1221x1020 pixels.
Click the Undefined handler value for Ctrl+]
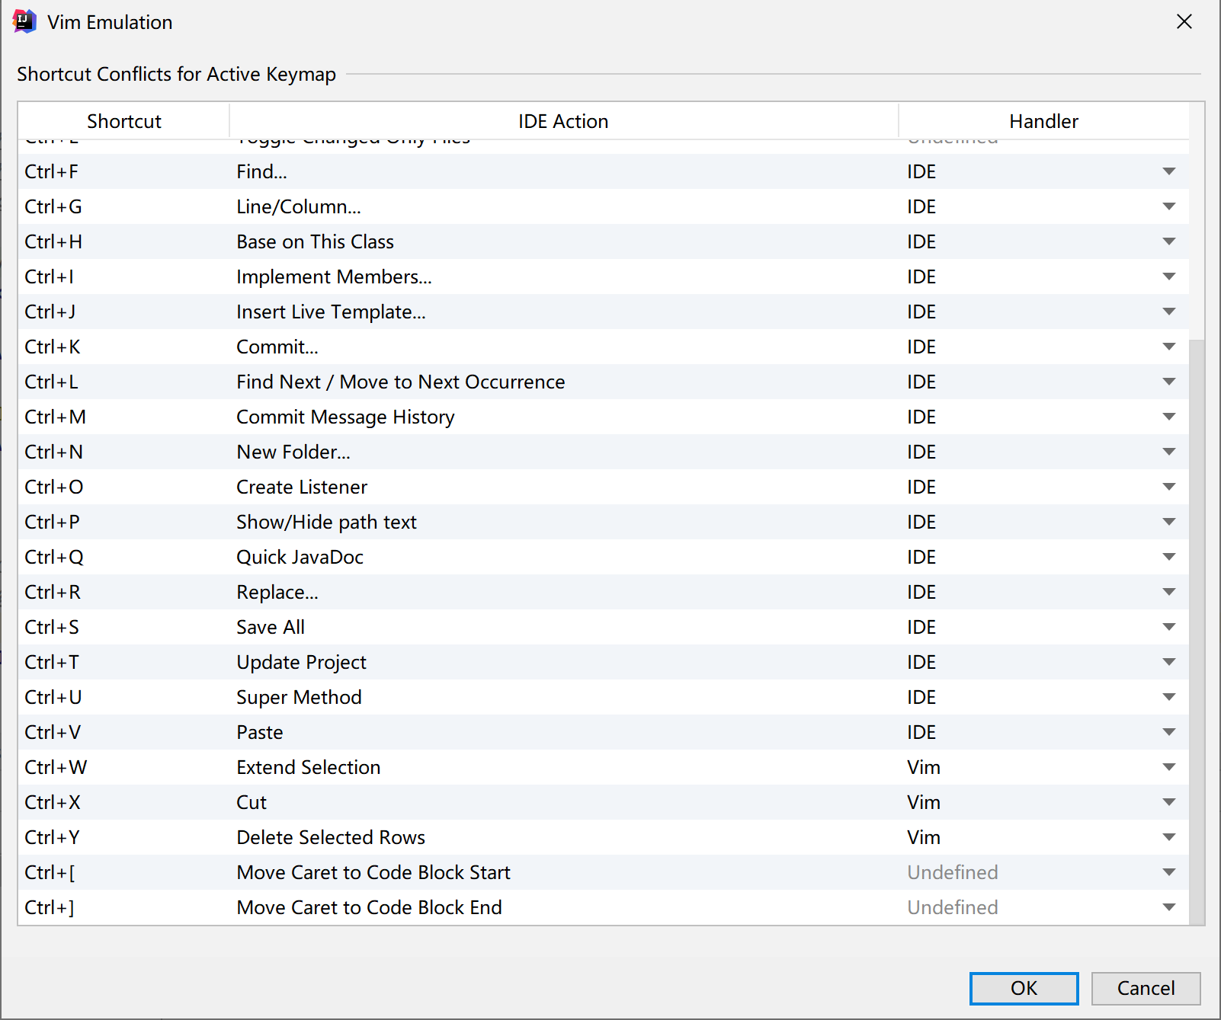tap(953, 907)
